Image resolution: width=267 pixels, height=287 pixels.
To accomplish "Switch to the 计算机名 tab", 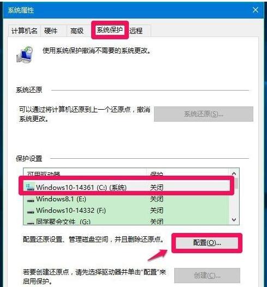I will coord(24,31).
